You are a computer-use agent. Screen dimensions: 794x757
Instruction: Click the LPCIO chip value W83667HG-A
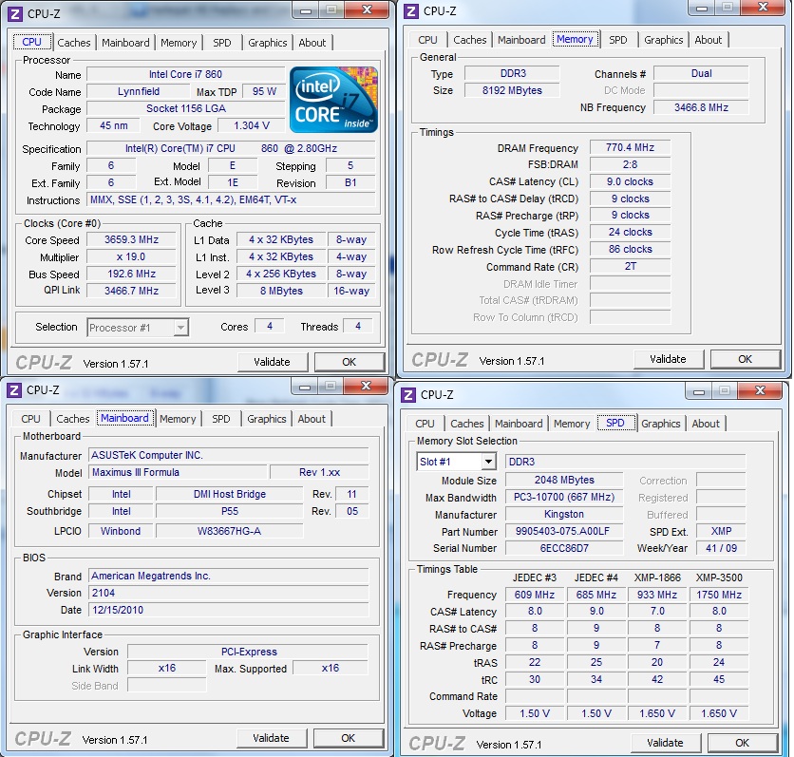[230, 531]
